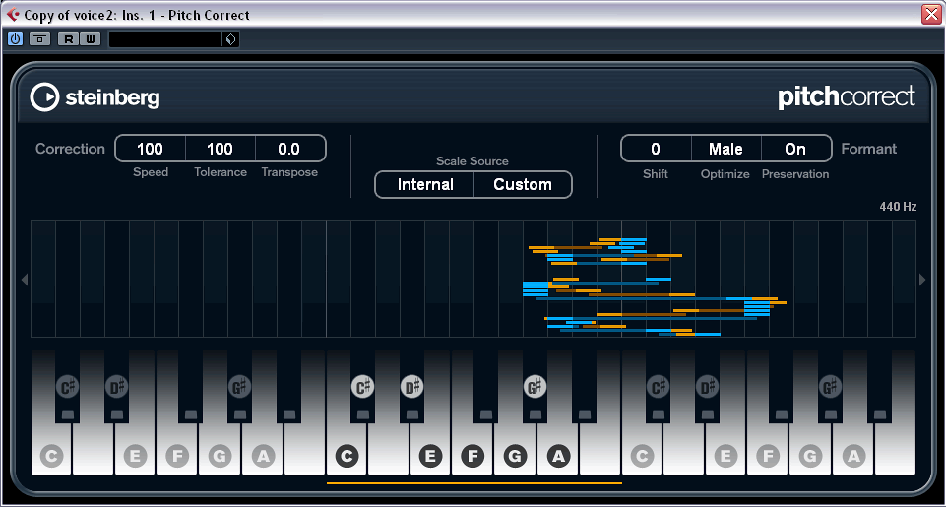Click dimmed D# key in lowest octave
The height and width of the screenshot is (507, 946).
tap(116, 386)
